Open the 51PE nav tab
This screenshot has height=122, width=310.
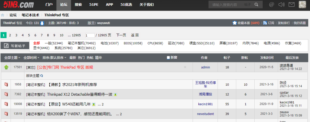tap(94, 5)
